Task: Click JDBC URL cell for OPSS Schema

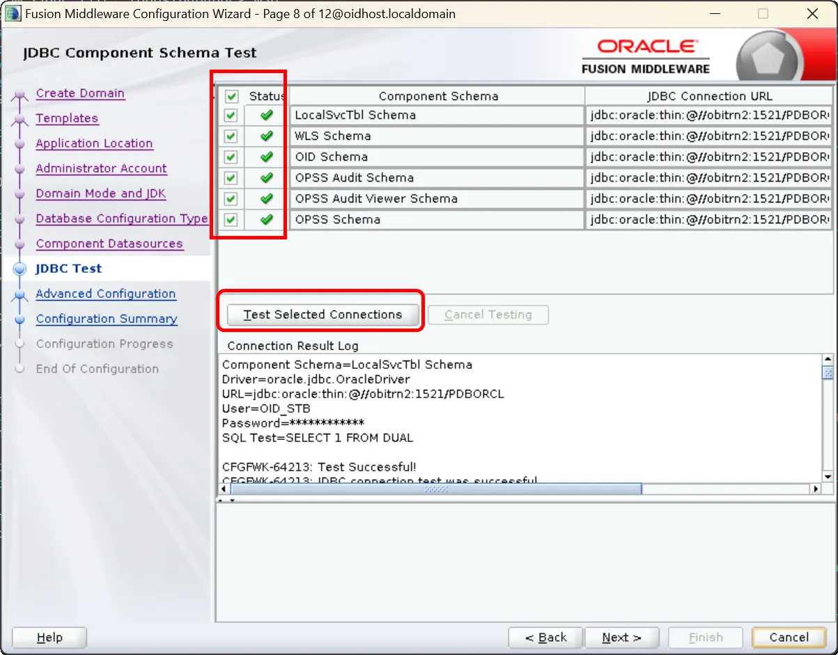Action: pyautogui.click(x=709, y=220)
